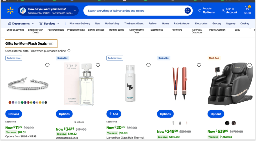Select the golden yellow gemstone swatch on bracelet
Image resolution: width=256 pixels, height=141 pixels.
point(40,102)
